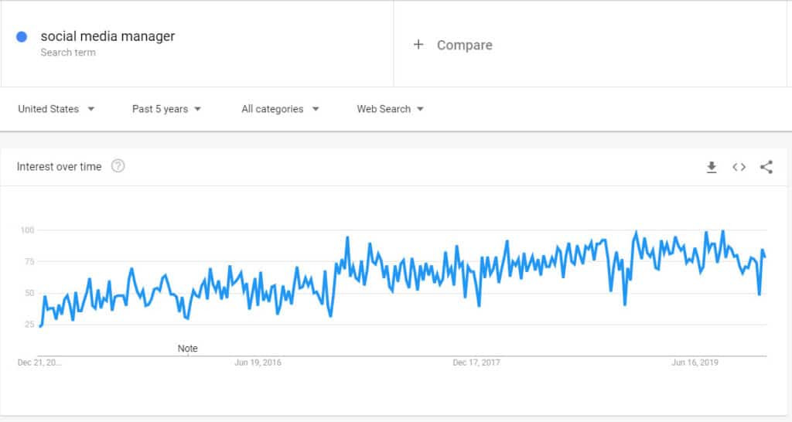This screenshot has width=792, height=422.
Task: Click the arrow beside Past 5 years
Action: (197, 109)
